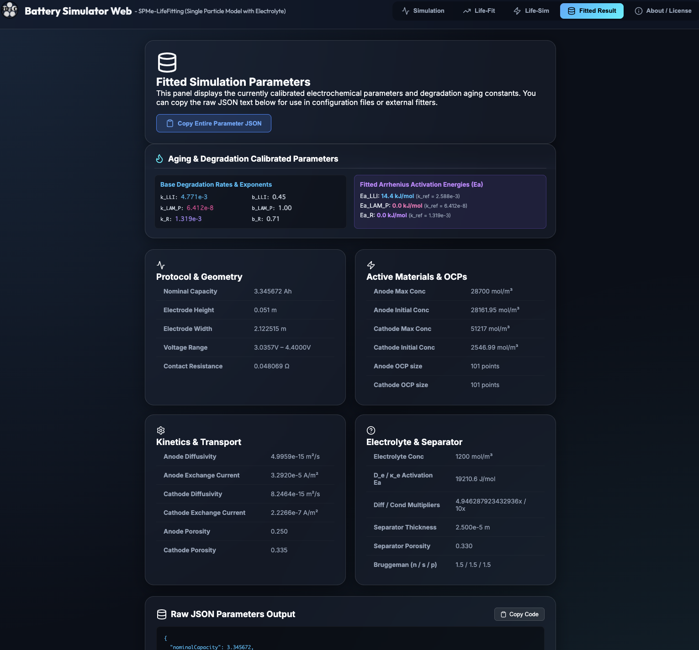Go to About / License tab
699x650 pixels.
pos(663,10)
